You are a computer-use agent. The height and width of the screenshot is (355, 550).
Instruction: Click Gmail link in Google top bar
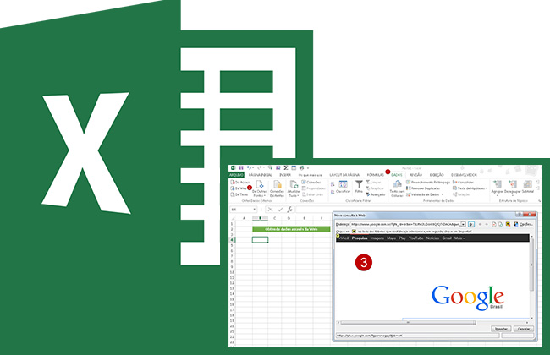pos(447,238)
